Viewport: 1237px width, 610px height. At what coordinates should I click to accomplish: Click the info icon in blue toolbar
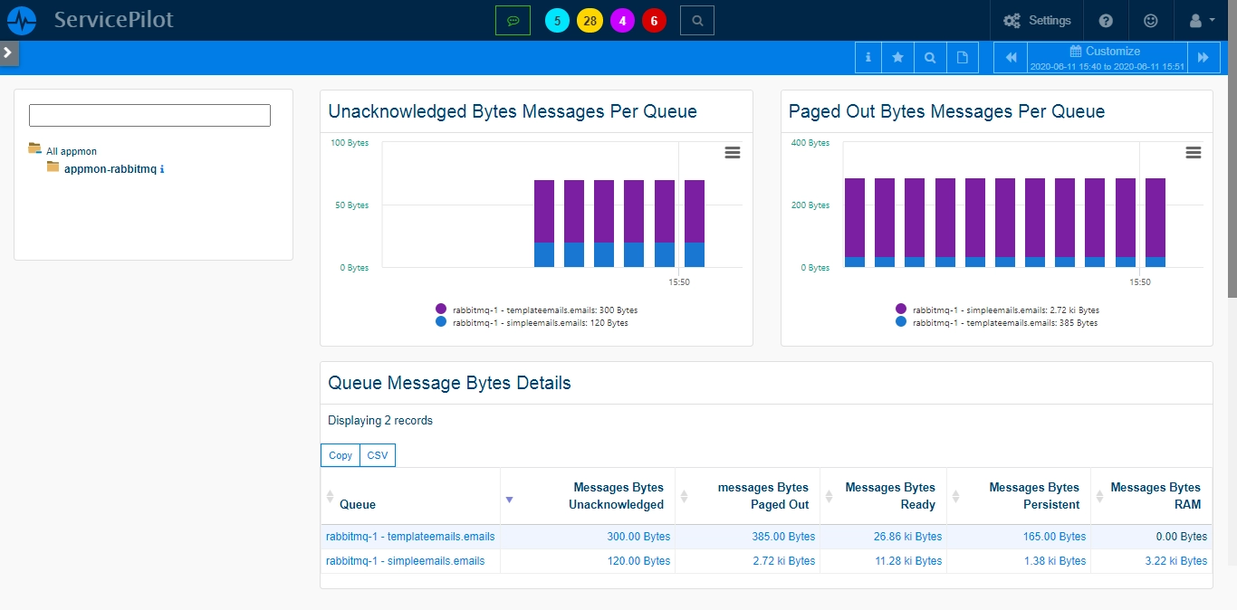pos(868,57)
